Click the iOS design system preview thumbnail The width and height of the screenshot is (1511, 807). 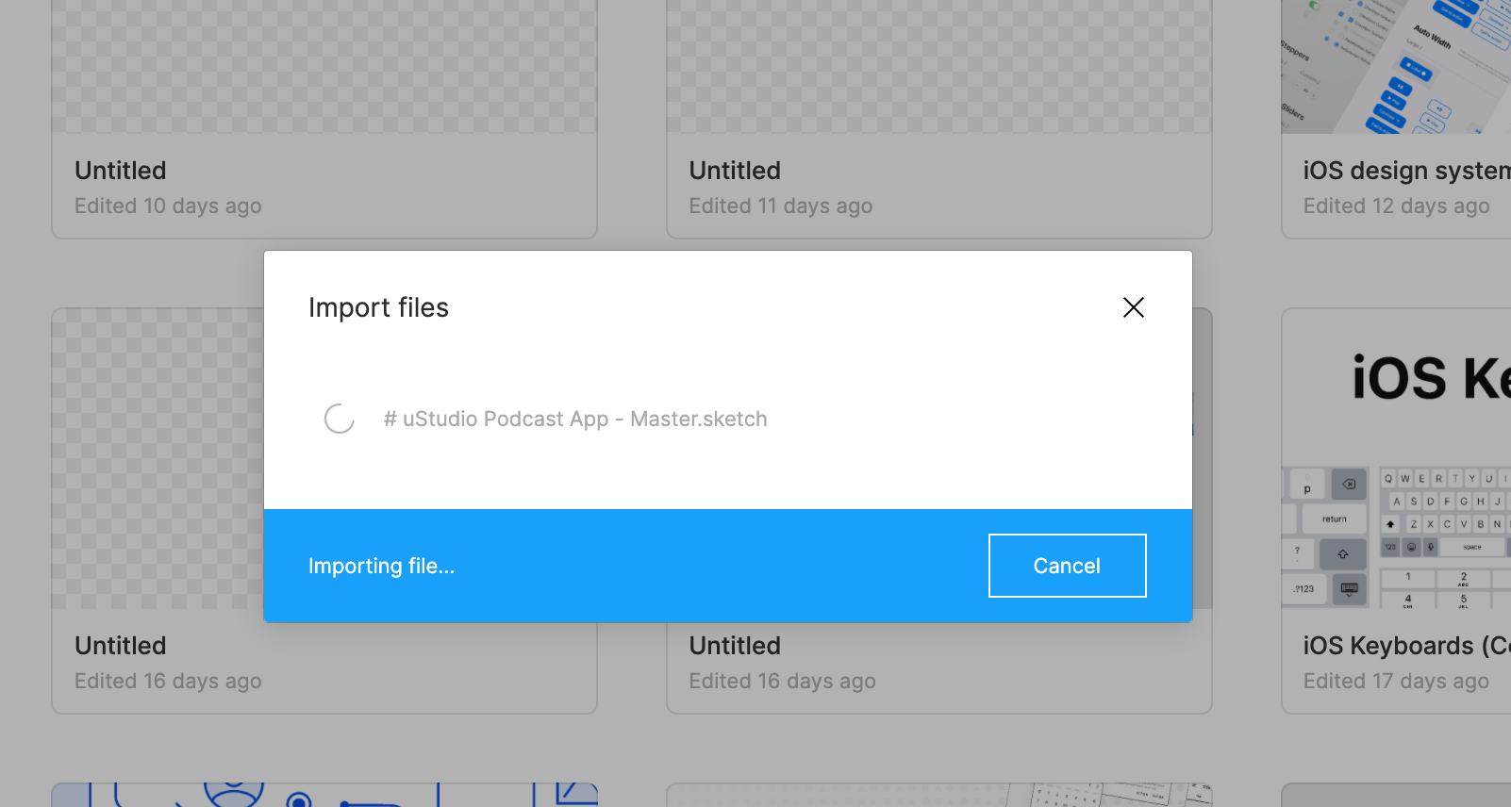coord(1396,66)
